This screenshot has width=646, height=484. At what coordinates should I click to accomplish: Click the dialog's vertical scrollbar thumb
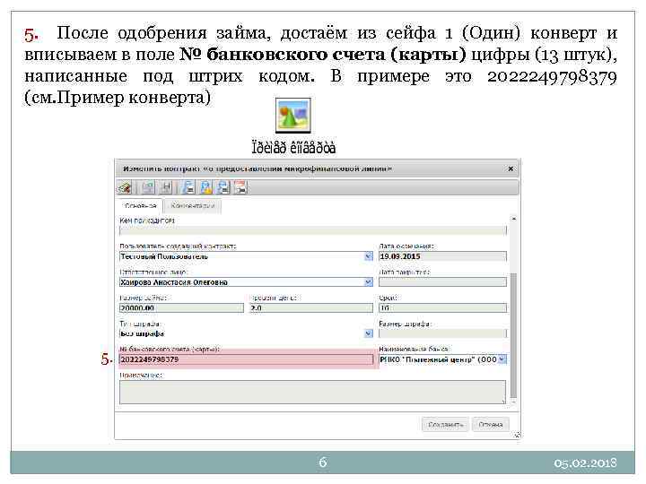click(x=513, y=335)
